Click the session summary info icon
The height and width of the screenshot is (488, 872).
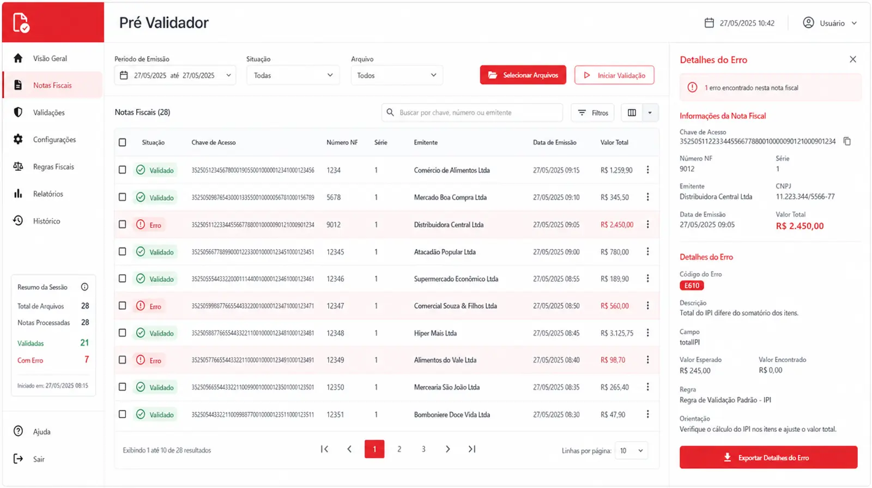pyautogui.click(x=84, y=287)
